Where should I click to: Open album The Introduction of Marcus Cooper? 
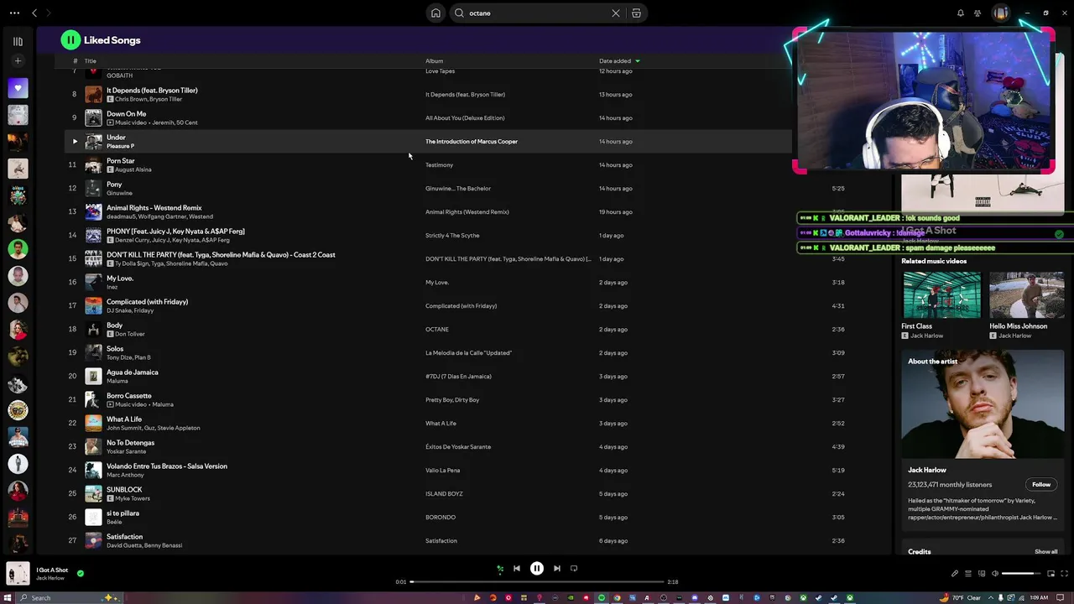tap(472, 142)
